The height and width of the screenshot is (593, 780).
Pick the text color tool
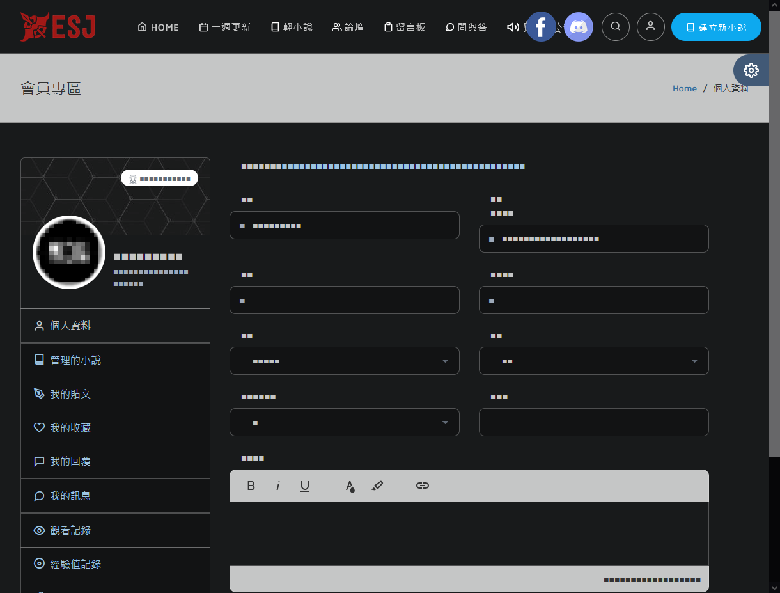coord(350,486)
